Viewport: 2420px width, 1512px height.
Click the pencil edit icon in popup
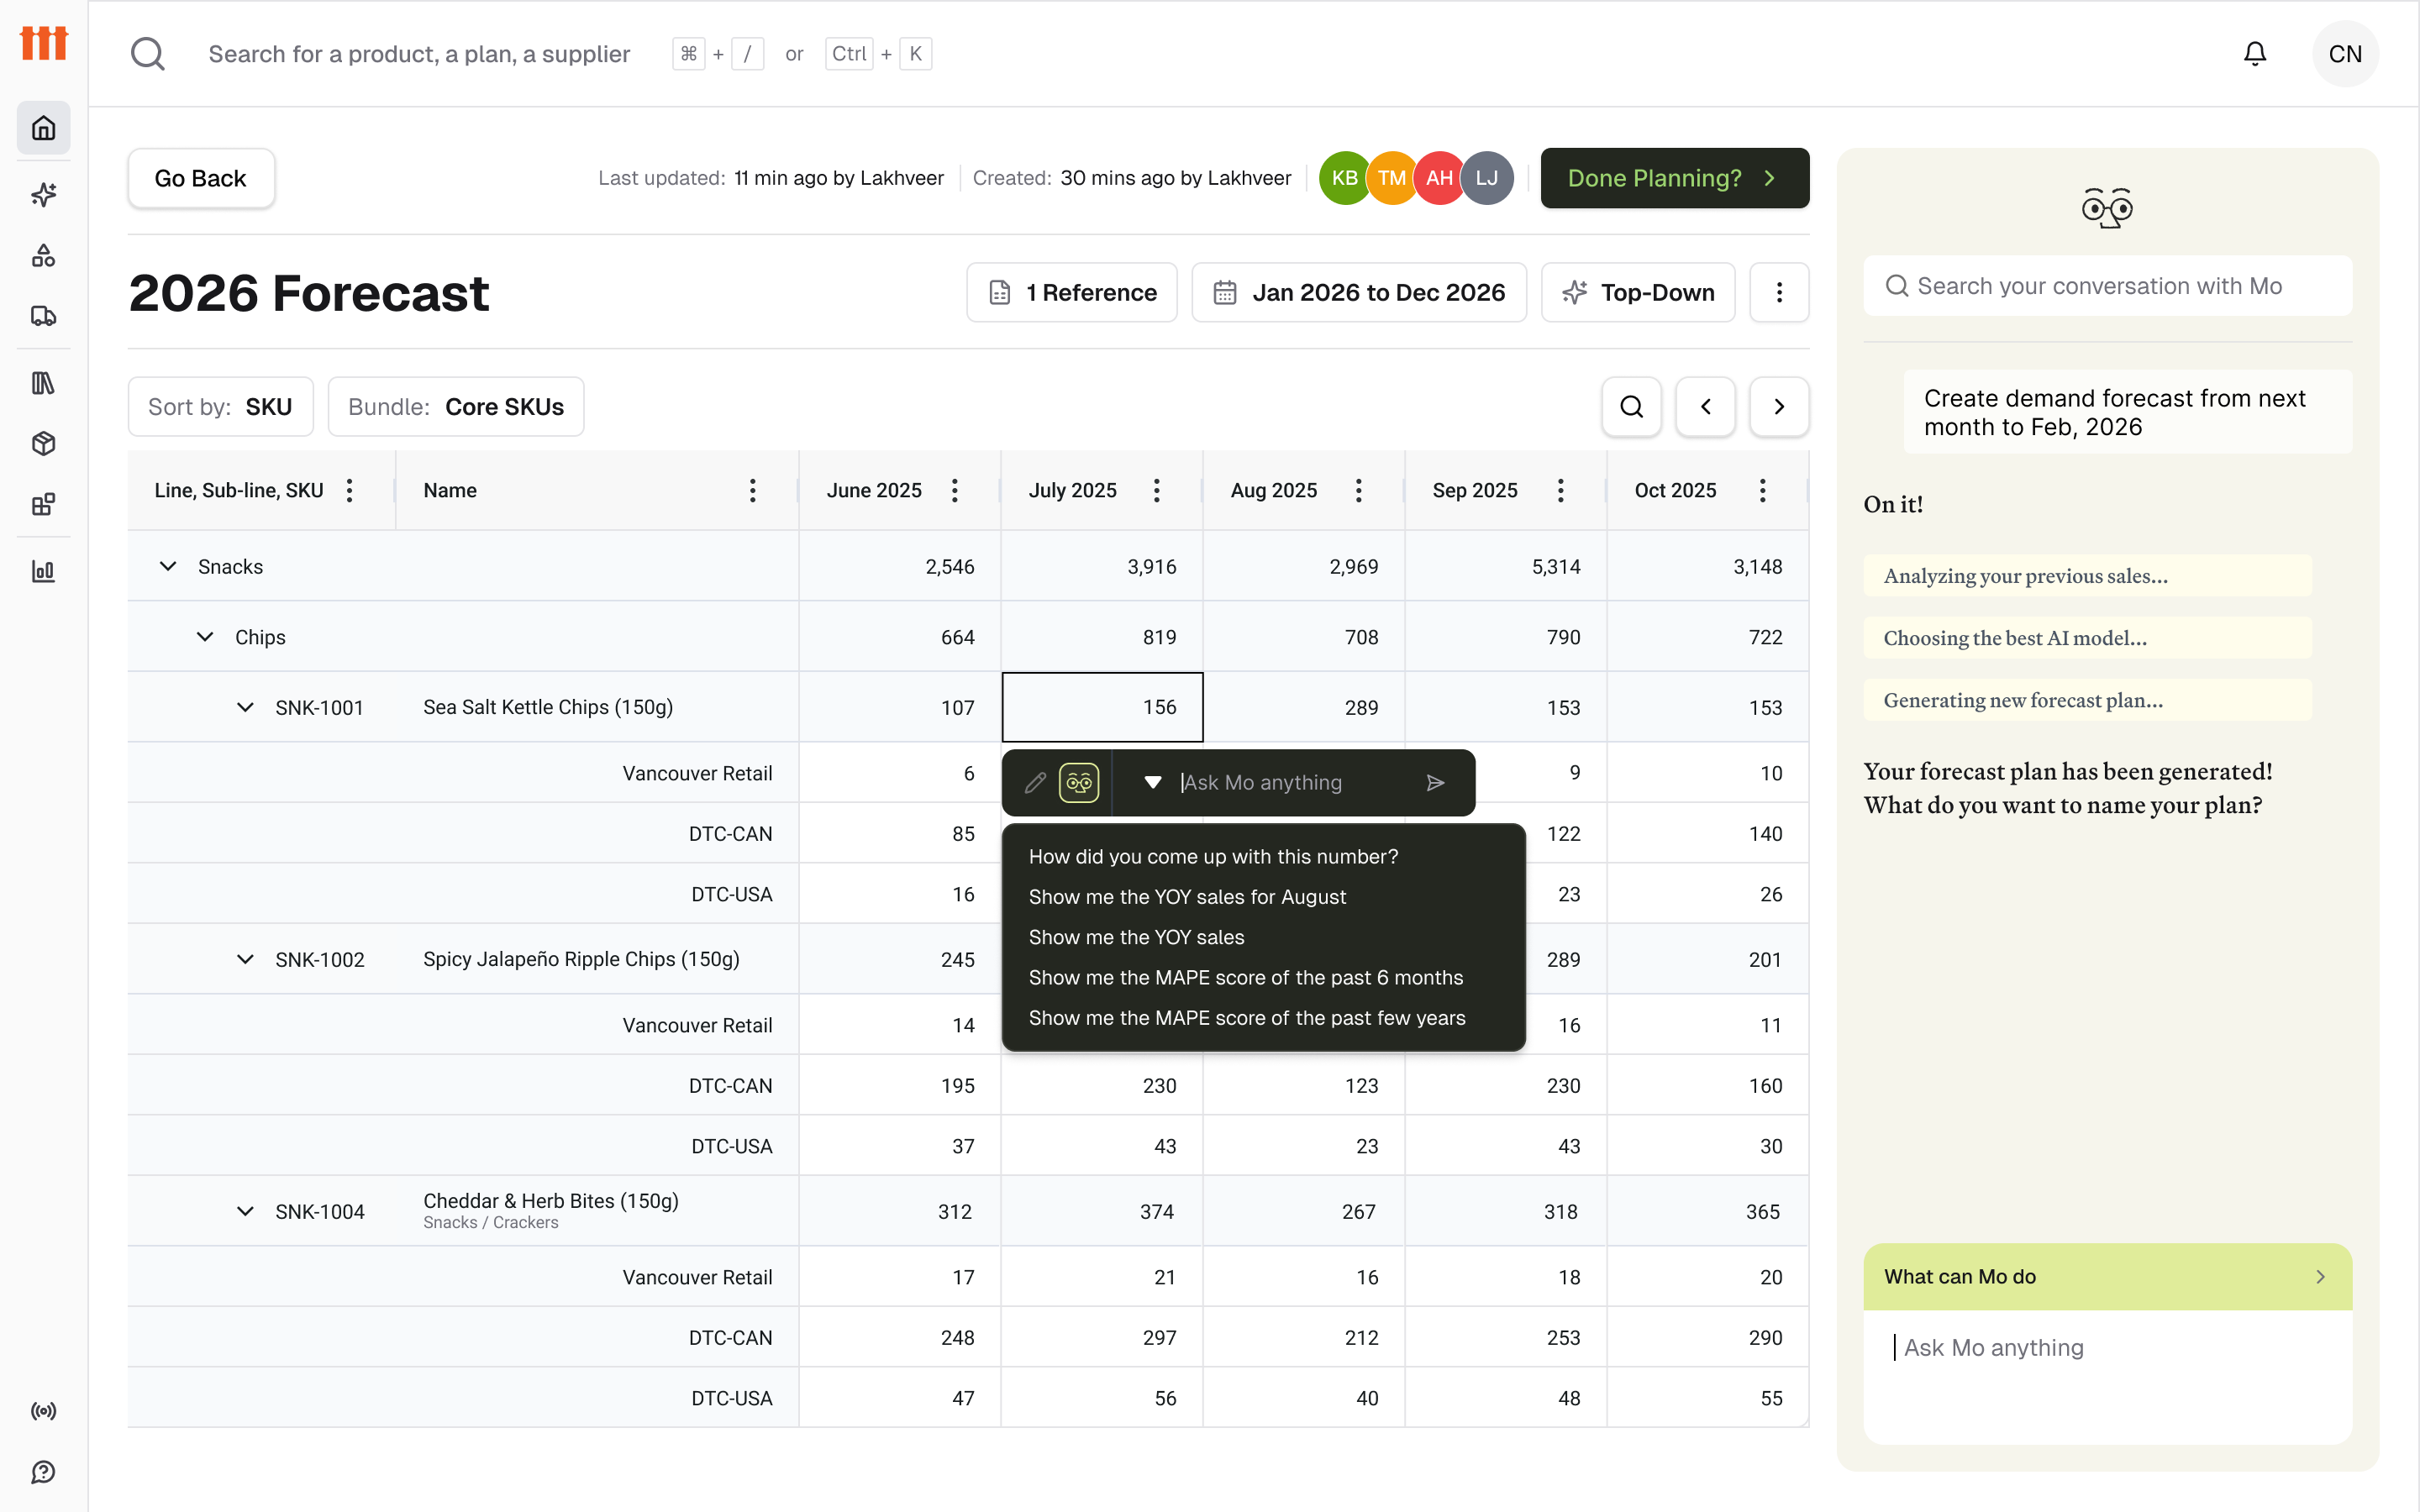coord(1035,783)
